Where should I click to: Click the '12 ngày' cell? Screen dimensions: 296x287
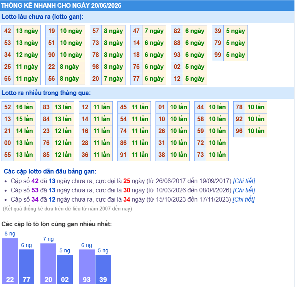[27, 55]
